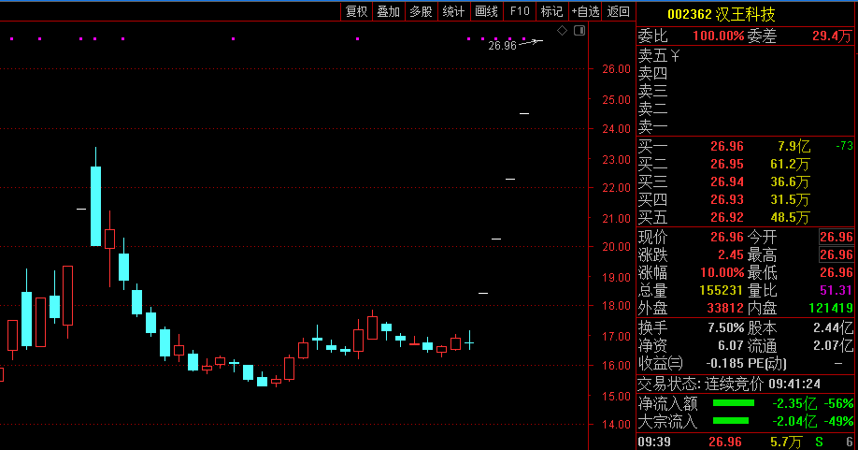858x450 pixels.
Task: Click the 现价 26.96 value
Action: coord(726,237)
